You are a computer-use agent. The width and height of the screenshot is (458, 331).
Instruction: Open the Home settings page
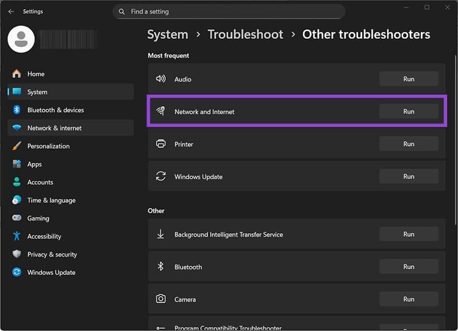coord(35,74)
